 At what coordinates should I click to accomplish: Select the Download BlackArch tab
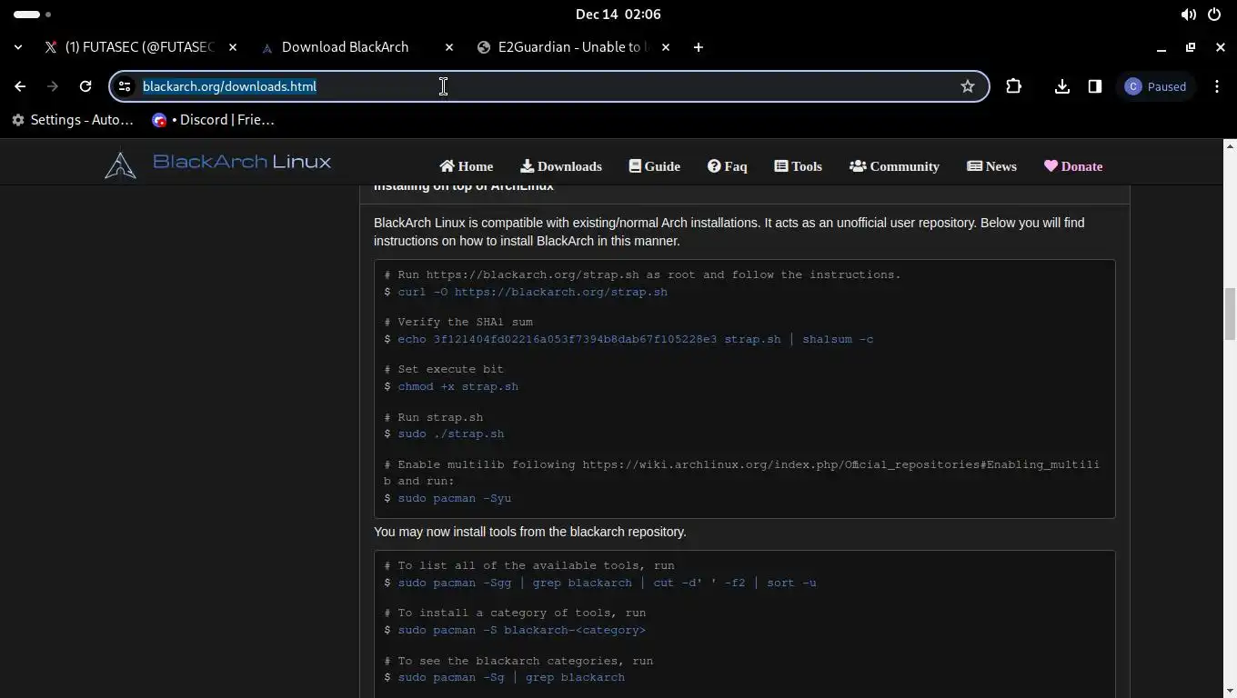tap(346, 47)
